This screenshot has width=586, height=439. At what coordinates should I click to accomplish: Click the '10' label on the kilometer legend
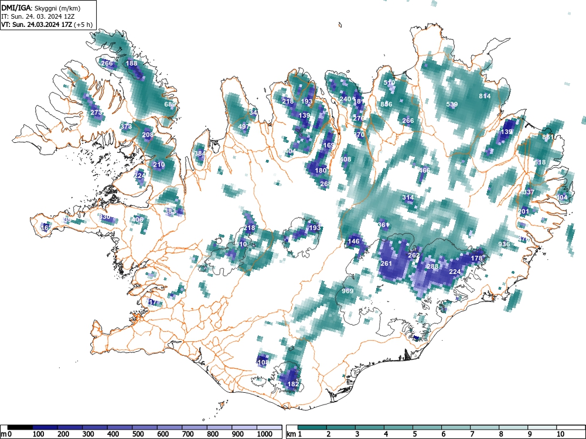coord(560,434)
